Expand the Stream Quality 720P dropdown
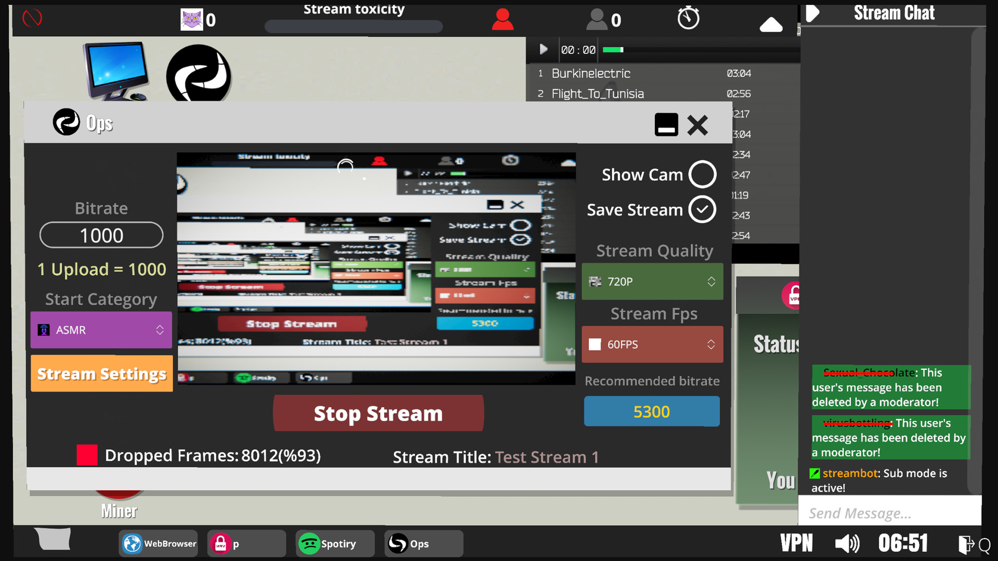The height and width of the screenshot is (561, 998). 711,281
